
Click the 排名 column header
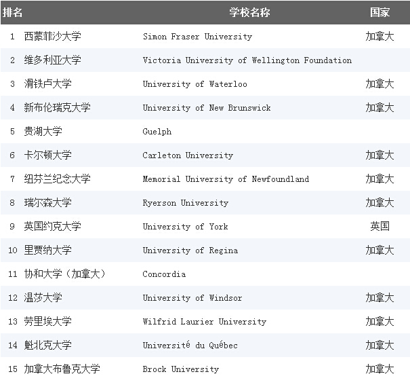tap(12, 12)
